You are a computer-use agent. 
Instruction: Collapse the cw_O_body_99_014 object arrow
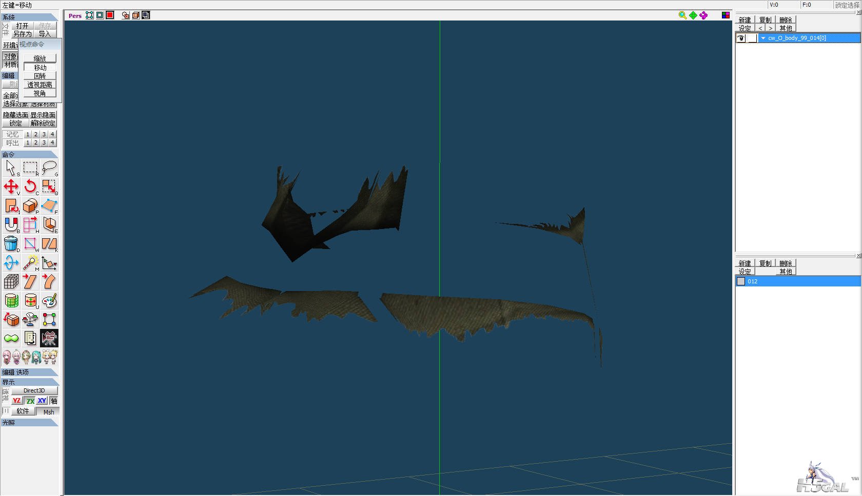[763, 38]
